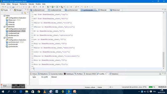The image size is (167, 94).
Task: Open the Profileur tab
Action: [79, 74]
